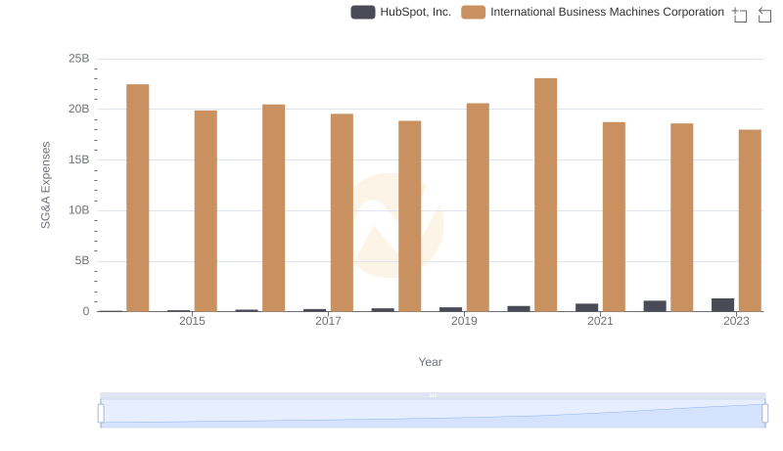Click the SG&A Expenses axis title
783x451 pixels.
[x=45, y=185]
